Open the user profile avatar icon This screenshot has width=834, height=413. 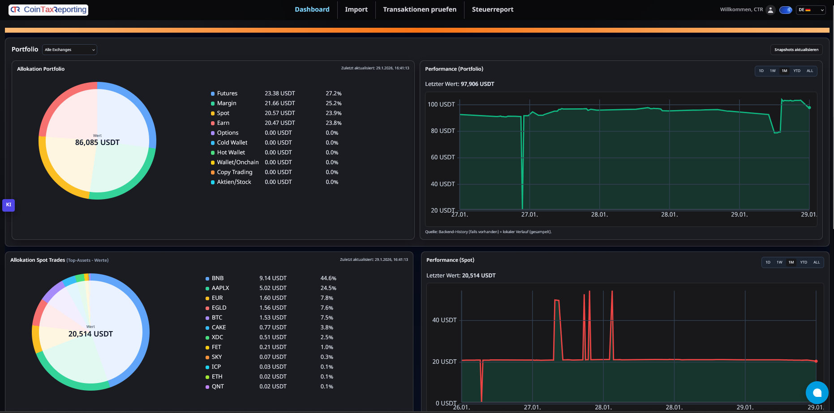771,9
